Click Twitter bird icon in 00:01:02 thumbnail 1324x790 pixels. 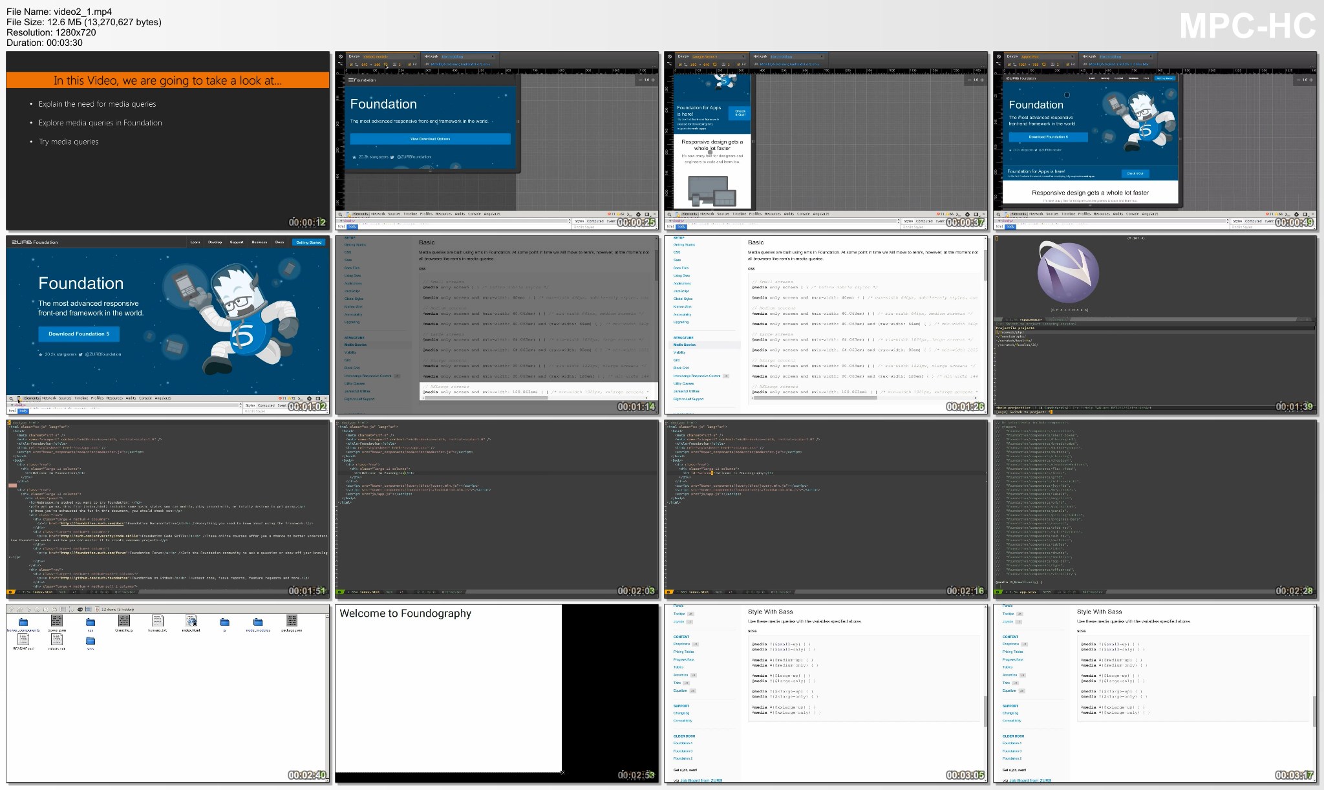click(x=81, y=354)
